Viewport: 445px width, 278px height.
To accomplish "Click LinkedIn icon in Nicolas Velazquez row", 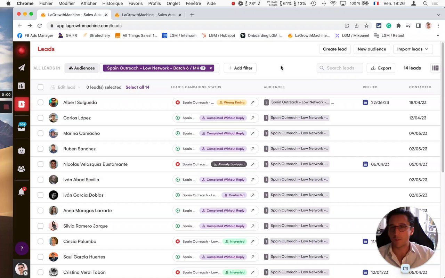I will point(365,164).
